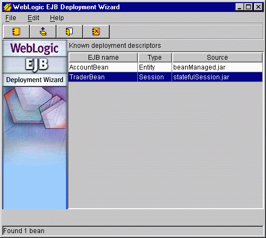Click the Entity type cell

point(155,67)
